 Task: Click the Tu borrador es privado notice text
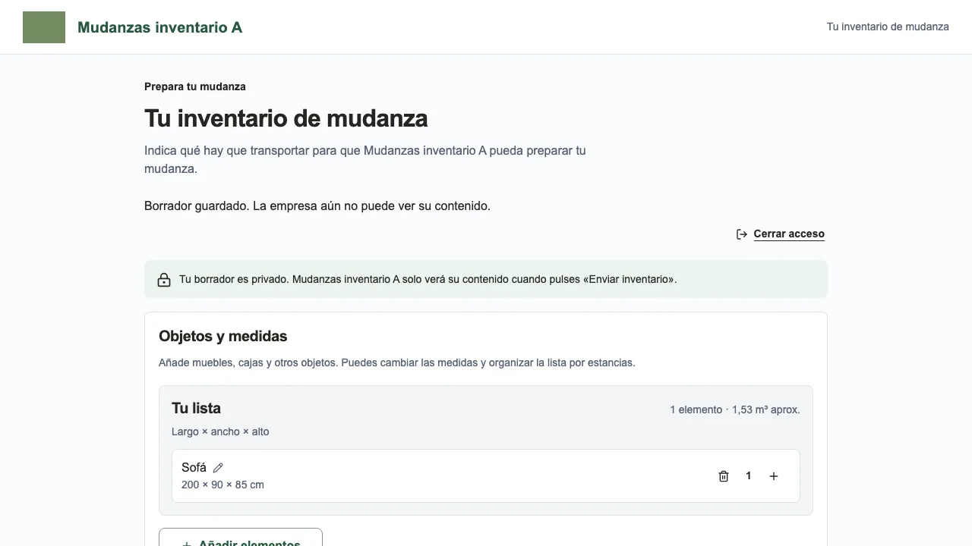tap(428, 279)
